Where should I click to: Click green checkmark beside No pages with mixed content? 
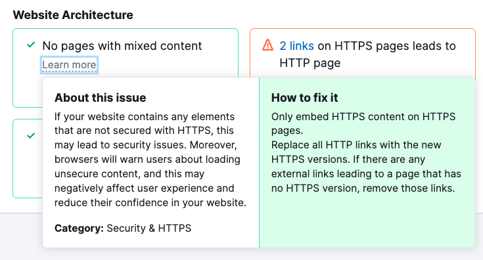coord(31,45)
